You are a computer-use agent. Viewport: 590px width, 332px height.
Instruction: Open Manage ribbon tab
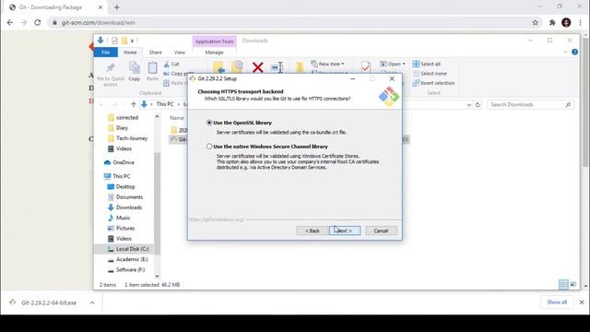pyautogui.click(x=214, y=53)
